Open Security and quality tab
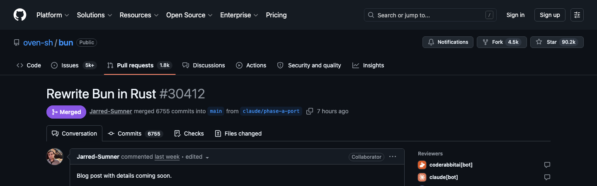 pos(309,65)
